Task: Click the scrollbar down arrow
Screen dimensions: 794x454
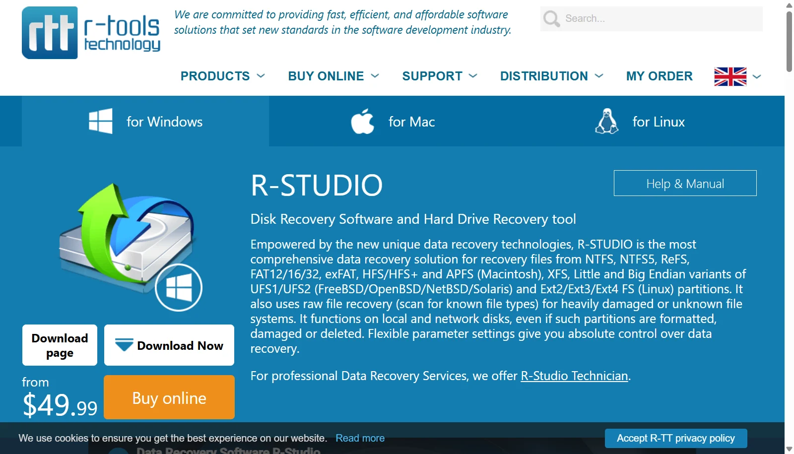Action: pyautogui.click(x=789, y=449)
